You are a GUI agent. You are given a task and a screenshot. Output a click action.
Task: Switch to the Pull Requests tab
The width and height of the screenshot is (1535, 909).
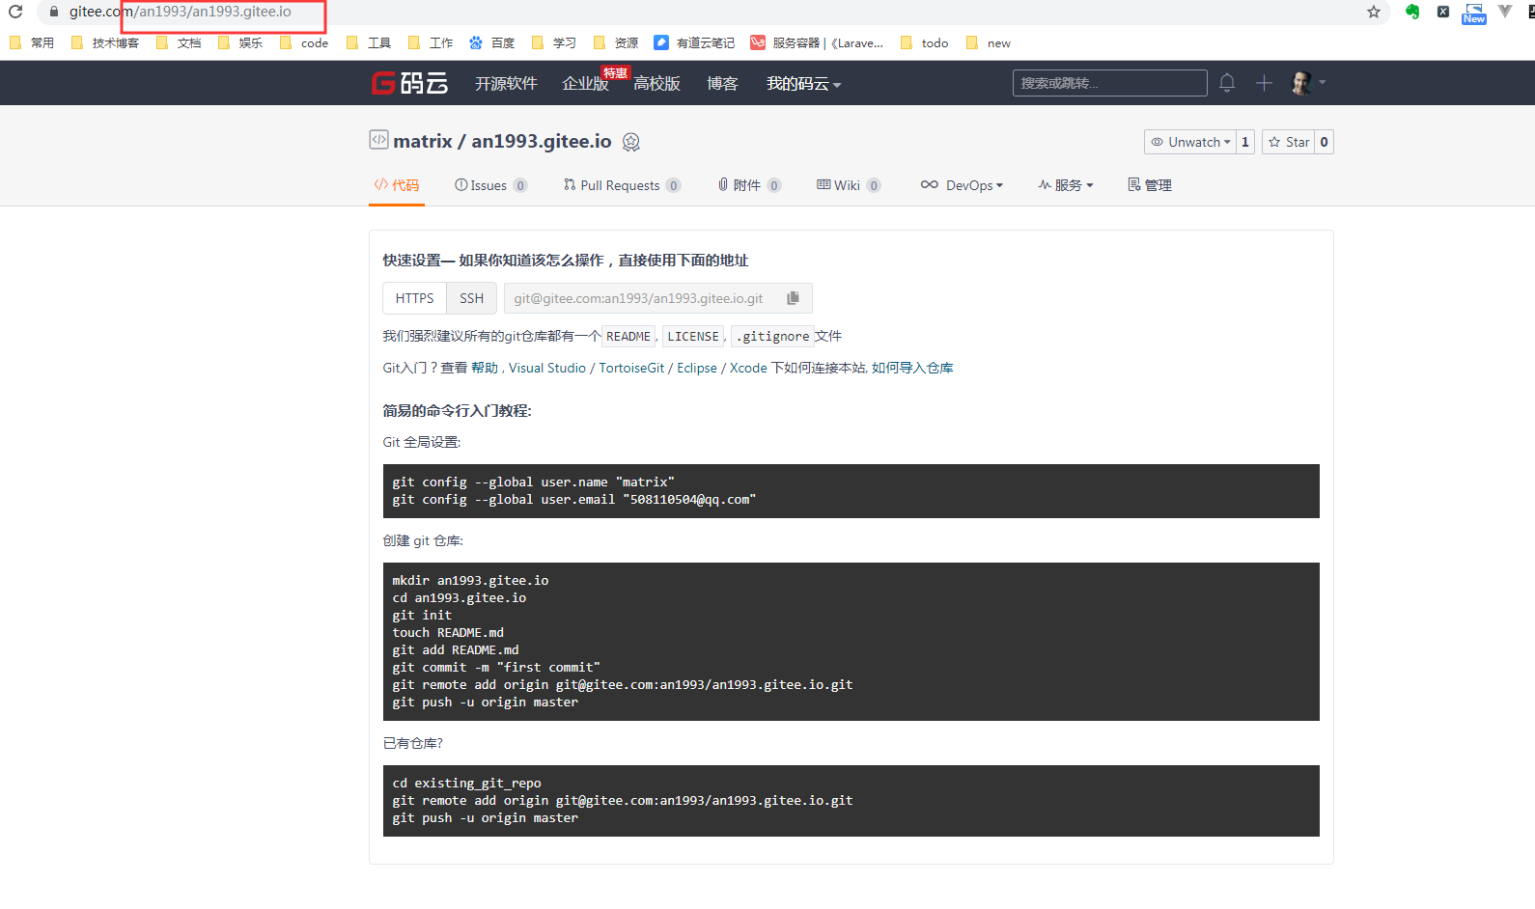click(x=623, y=185)
